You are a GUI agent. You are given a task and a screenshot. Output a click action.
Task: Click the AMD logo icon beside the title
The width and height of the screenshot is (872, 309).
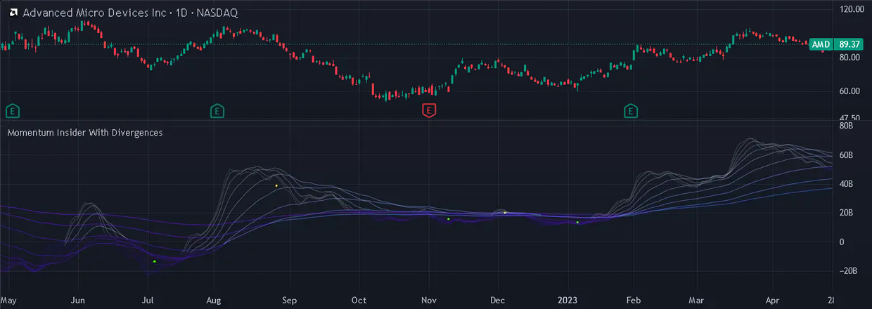(x=12, y=13)
